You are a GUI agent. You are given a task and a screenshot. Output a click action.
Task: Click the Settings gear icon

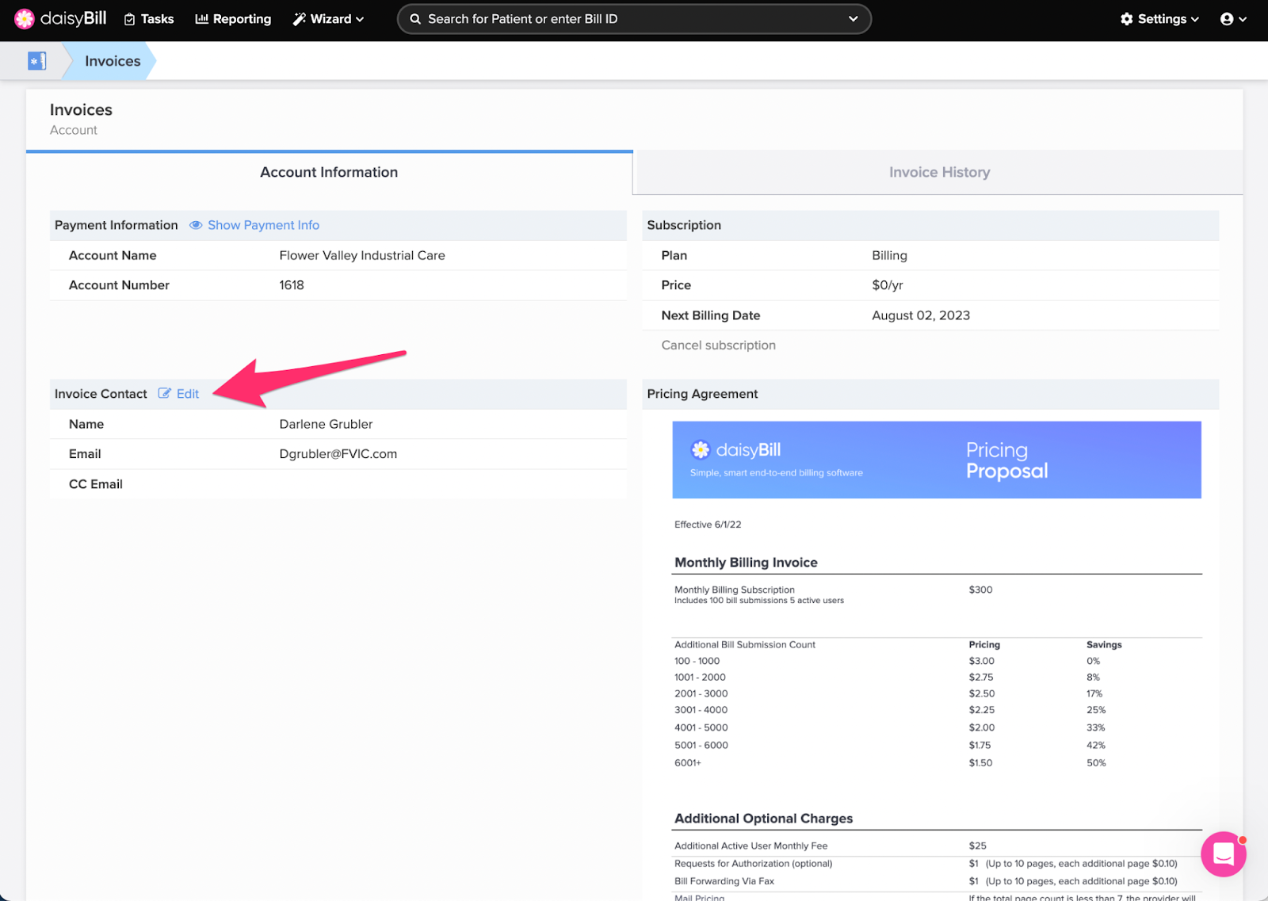tap(1127, 18)
